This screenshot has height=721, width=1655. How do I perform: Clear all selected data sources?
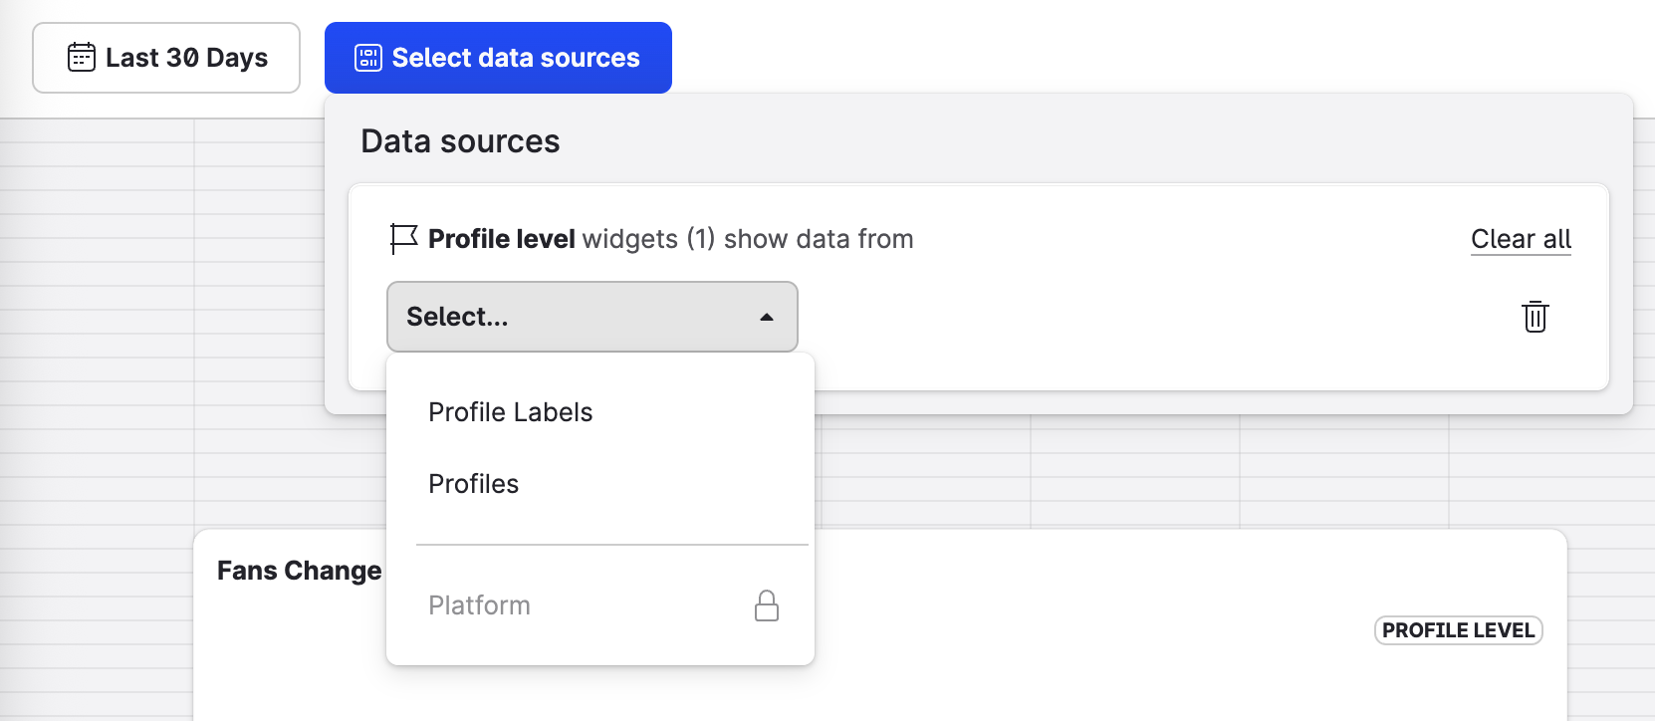click(x=1520, y=239)
